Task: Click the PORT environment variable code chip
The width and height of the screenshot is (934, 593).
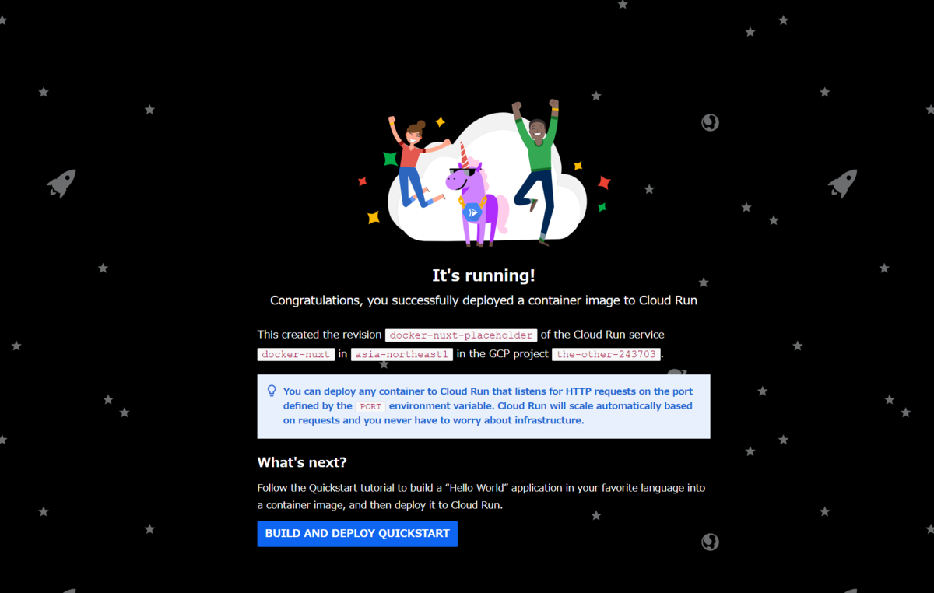Action: coord(370,407)
